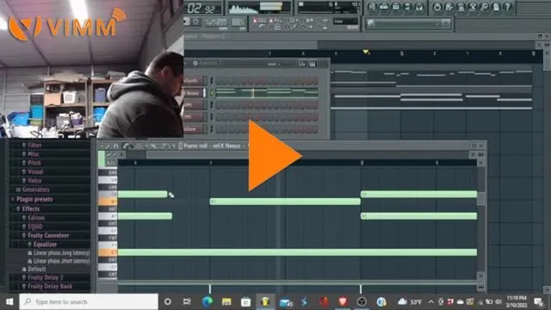Select the Default preset in browser
This screenshot has width=551, height=310.
click(x=34, y=270)
